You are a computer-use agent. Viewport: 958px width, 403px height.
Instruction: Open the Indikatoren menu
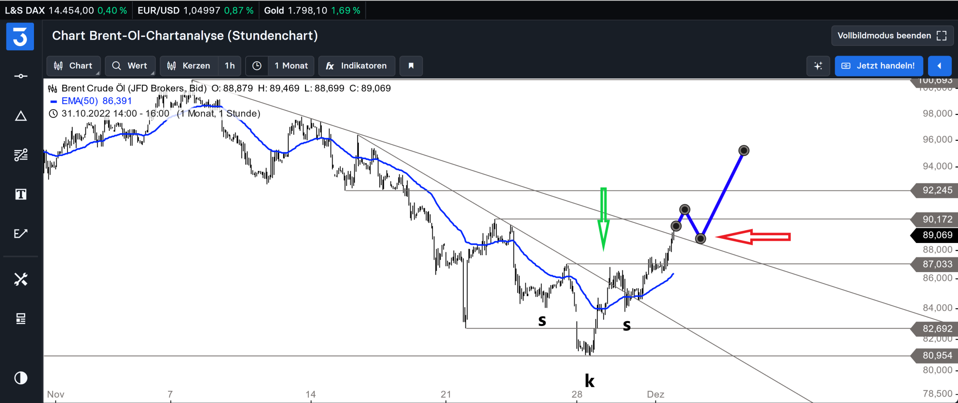(357, 66)
